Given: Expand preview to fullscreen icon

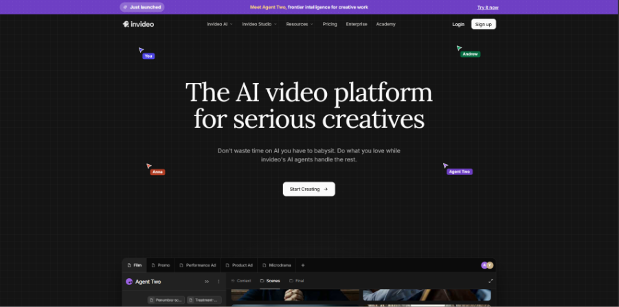Looking at the screenshot, I should click(x=491, y=281).
